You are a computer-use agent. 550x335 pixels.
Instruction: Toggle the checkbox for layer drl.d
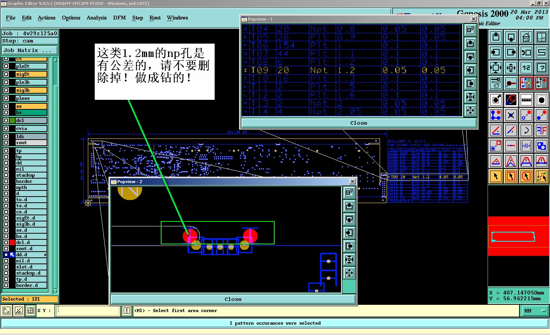click(6, 242)
